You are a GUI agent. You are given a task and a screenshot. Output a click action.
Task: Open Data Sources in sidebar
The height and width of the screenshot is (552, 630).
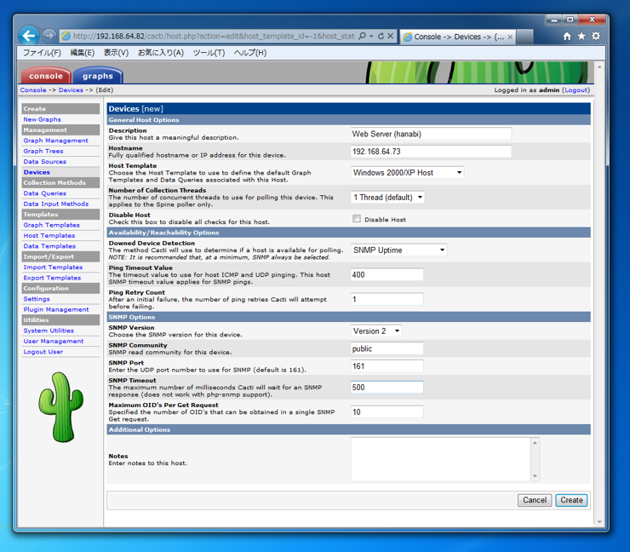tap(44, 162)
